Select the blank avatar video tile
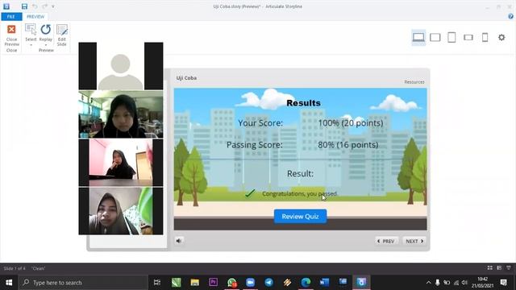 (121, 66)
